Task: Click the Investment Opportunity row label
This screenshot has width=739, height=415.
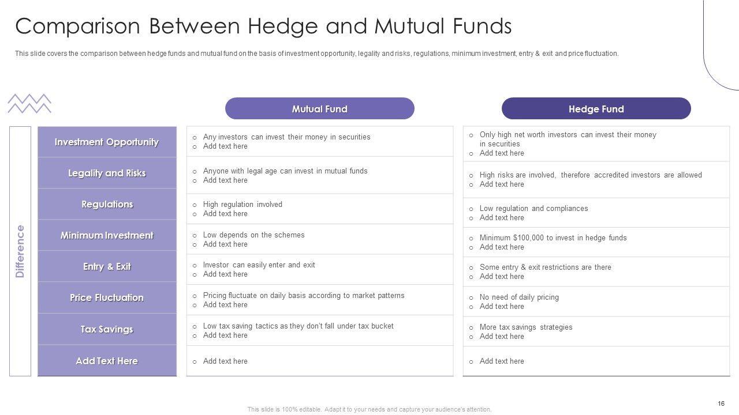Action: [107, 142]
